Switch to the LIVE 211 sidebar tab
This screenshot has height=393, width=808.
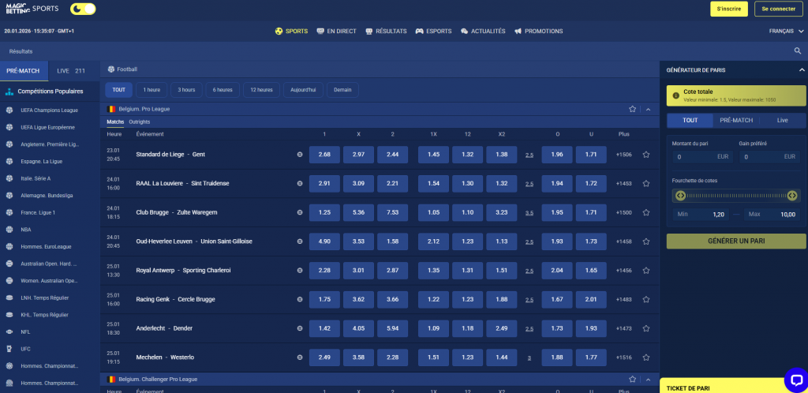pos(71,70)
